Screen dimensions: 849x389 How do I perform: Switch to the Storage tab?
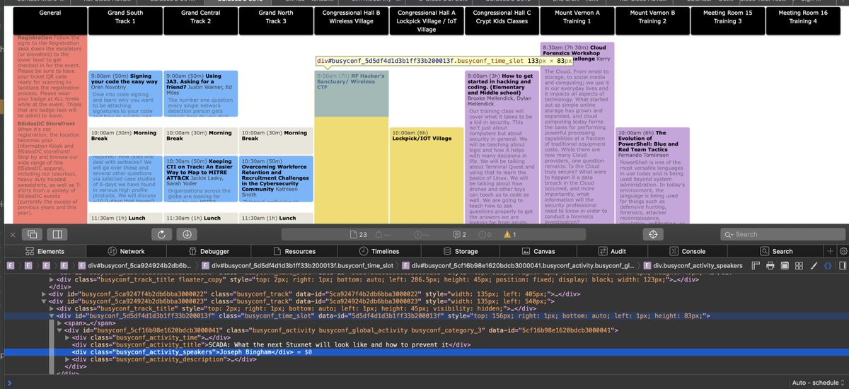(x=461, y=251)
